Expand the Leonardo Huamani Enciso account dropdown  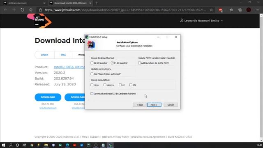[222, 21]
